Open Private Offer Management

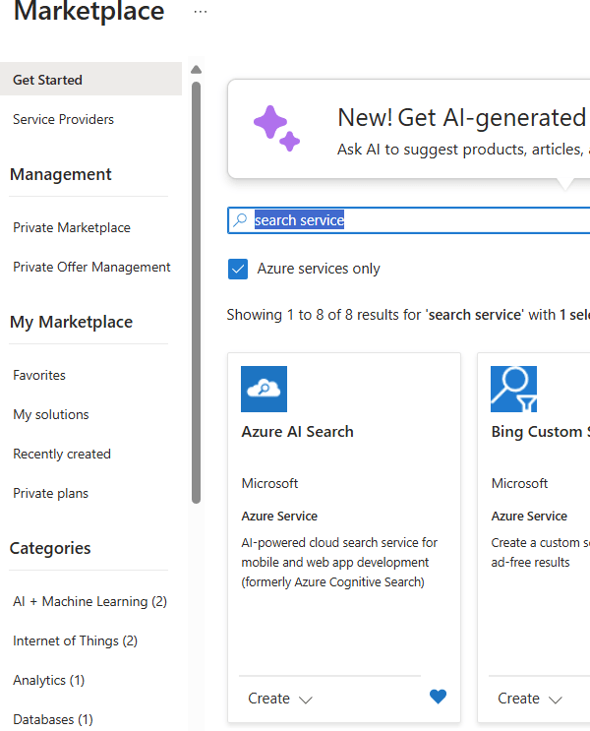coord(91,267)
